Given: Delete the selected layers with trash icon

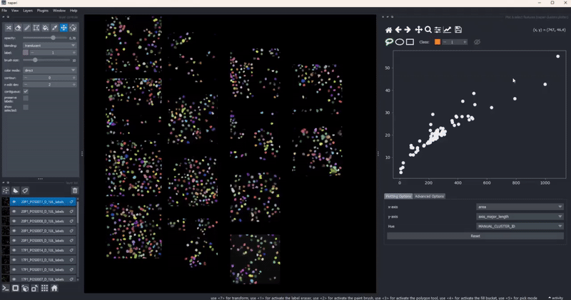Looking at the screenshot, I should [75, 190].
